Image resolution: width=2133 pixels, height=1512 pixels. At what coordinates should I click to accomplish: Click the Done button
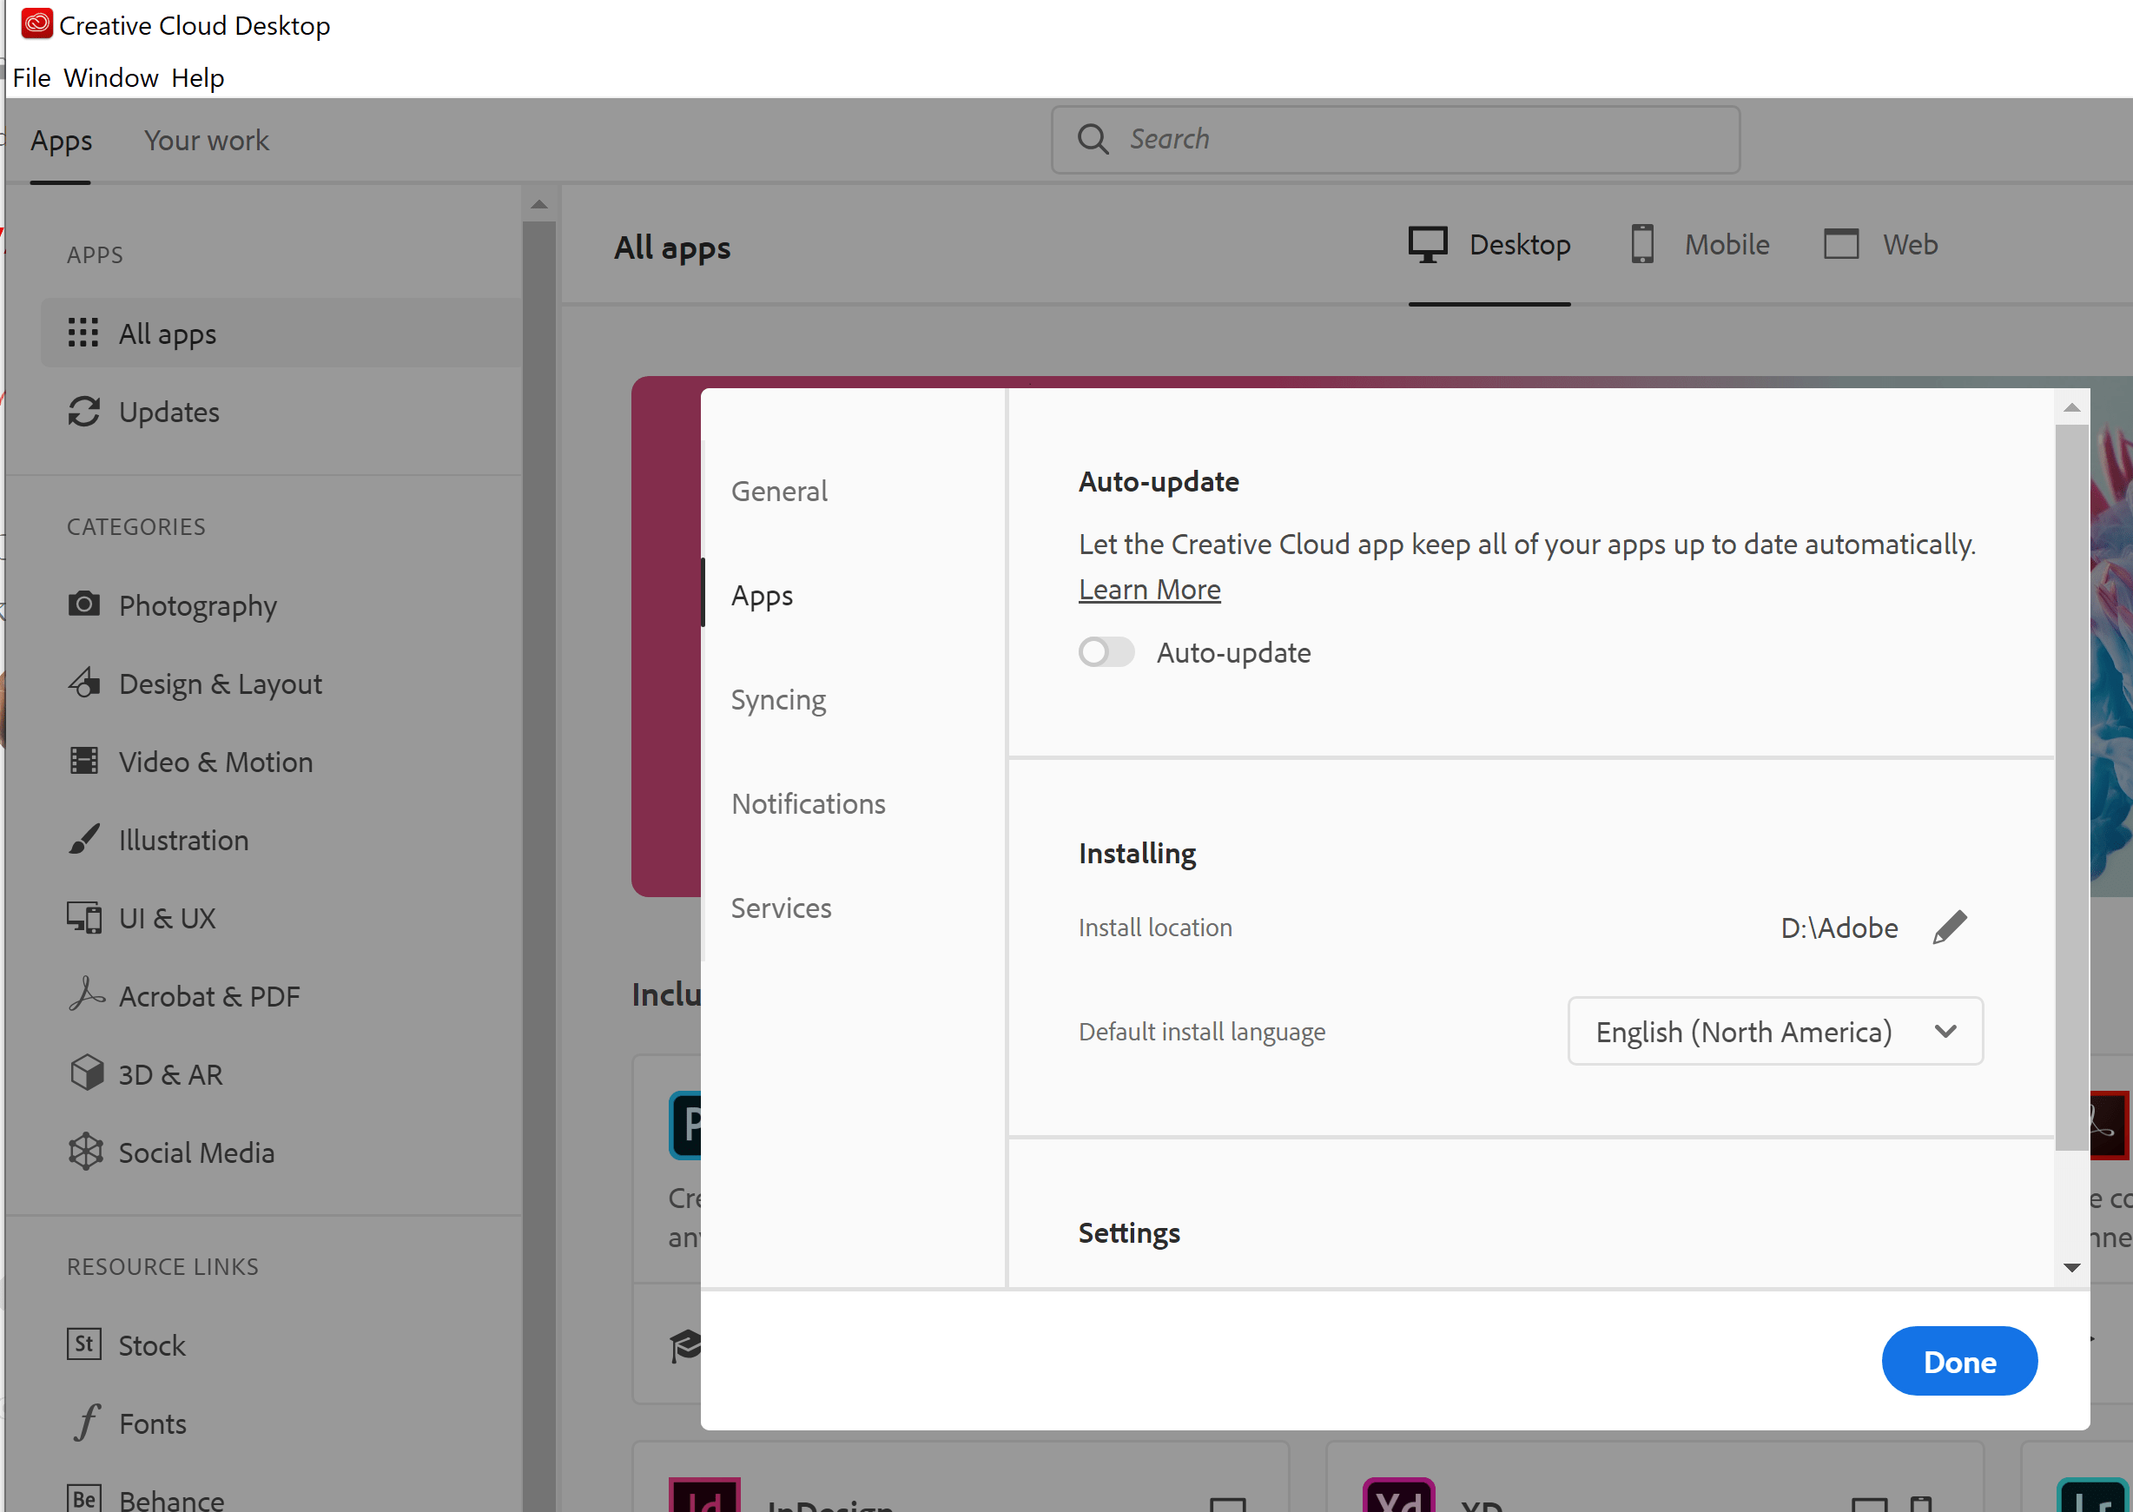pos(1959,1361)
